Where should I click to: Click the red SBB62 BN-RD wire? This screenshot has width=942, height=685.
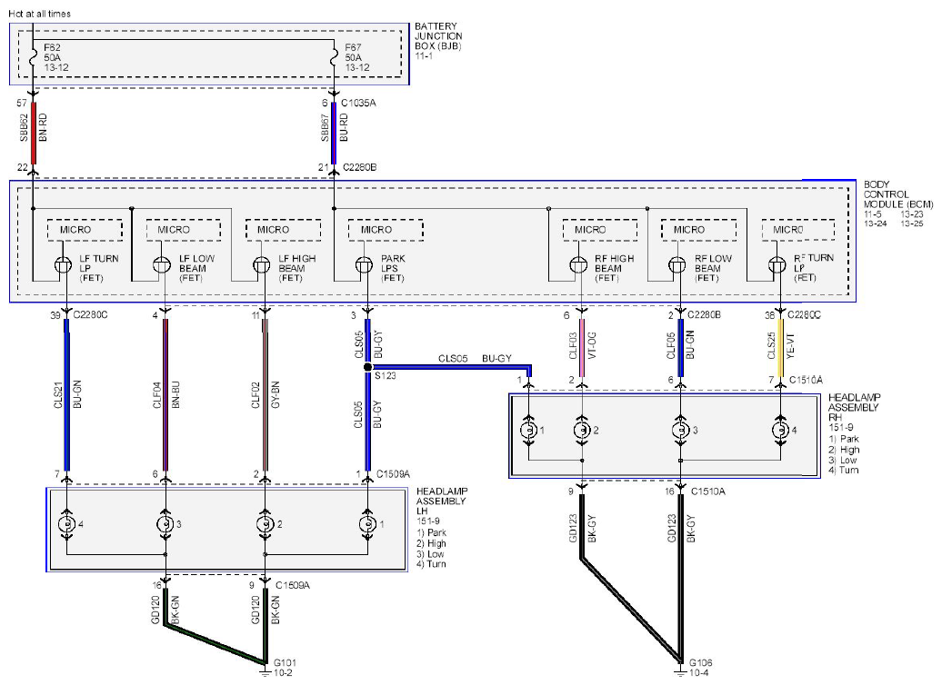click(x=34, y=134)
